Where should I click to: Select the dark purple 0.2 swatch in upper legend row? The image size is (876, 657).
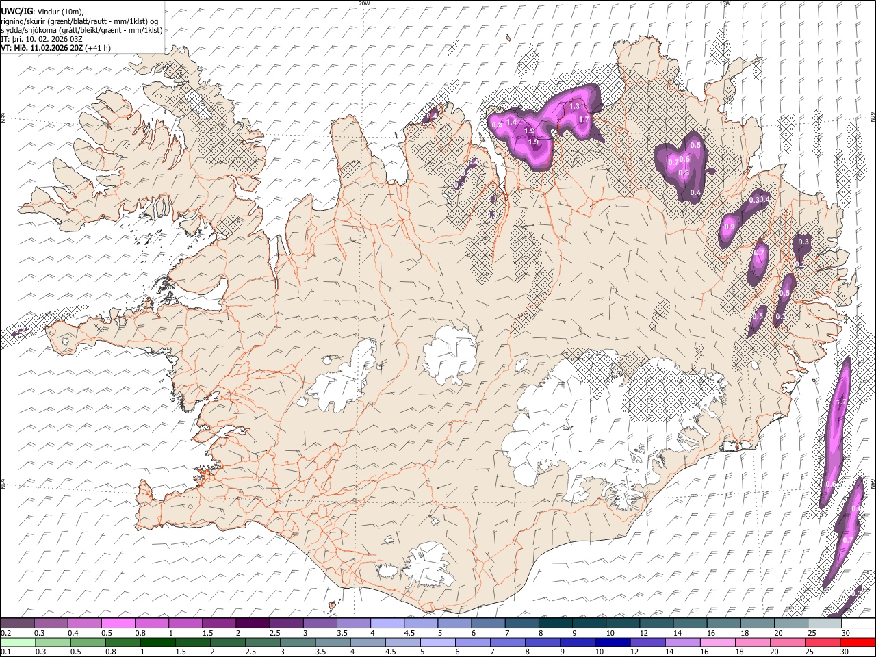click(x=18, y=623)
